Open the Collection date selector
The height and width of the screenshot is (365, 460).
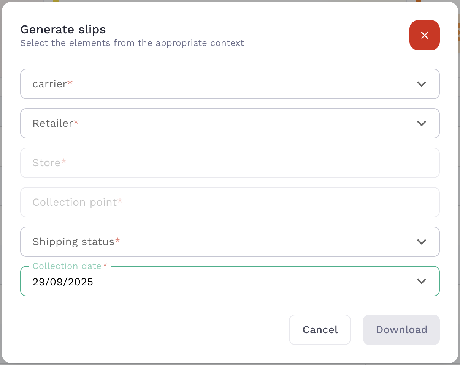tap(230, 281)
